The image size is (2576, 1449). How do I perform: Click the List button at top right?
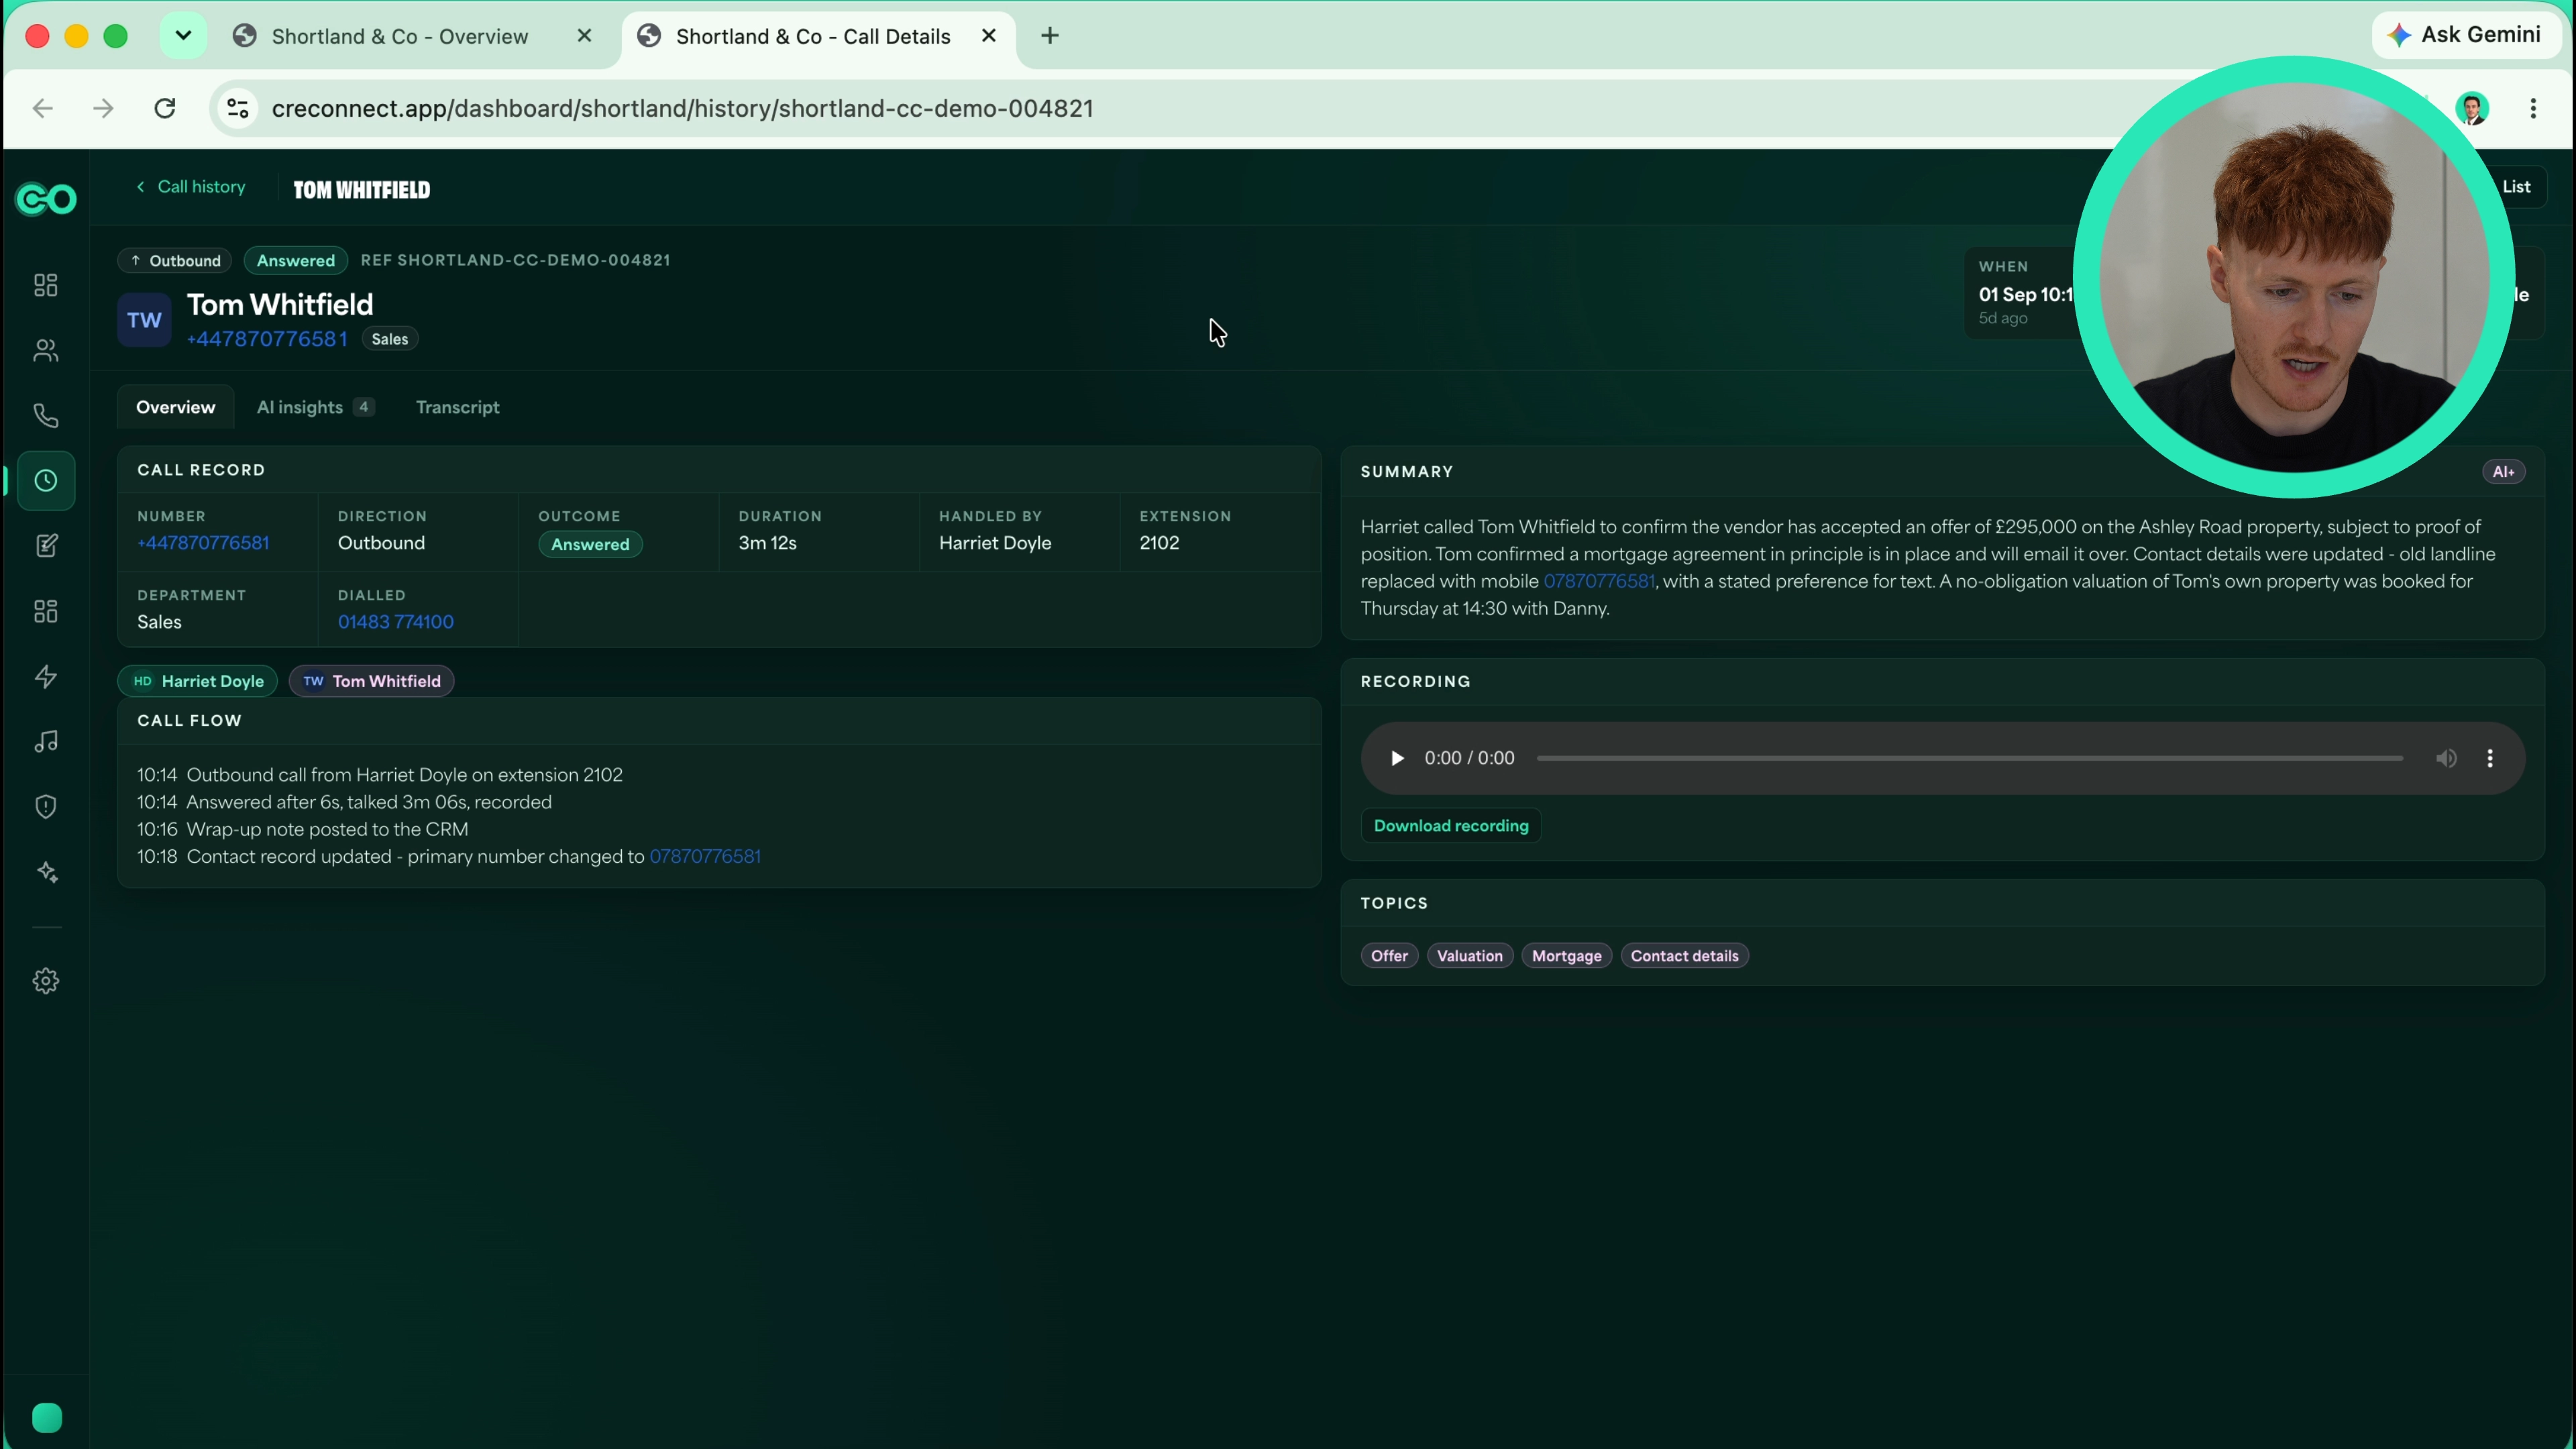tap(2517, 187)
